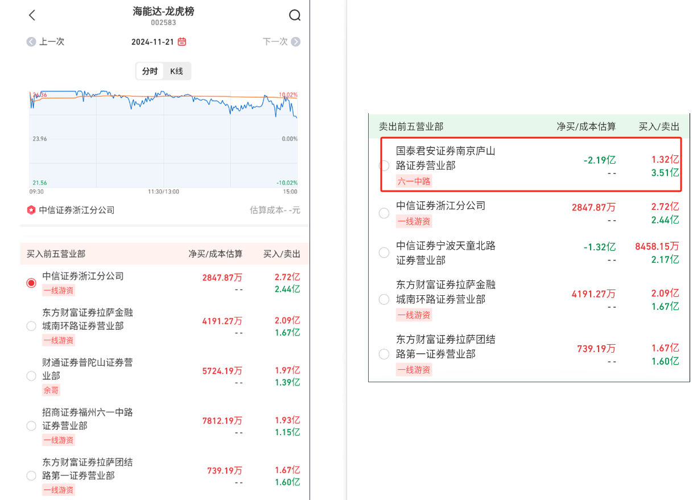Select 中信证券浙江分公司 radio in buy list
The height and width of the screenshot is (500, 697).
(31, 283)
